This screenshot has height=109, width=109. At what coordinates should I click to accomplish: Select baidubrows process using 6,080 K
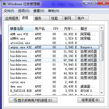(x=54, y=69)
